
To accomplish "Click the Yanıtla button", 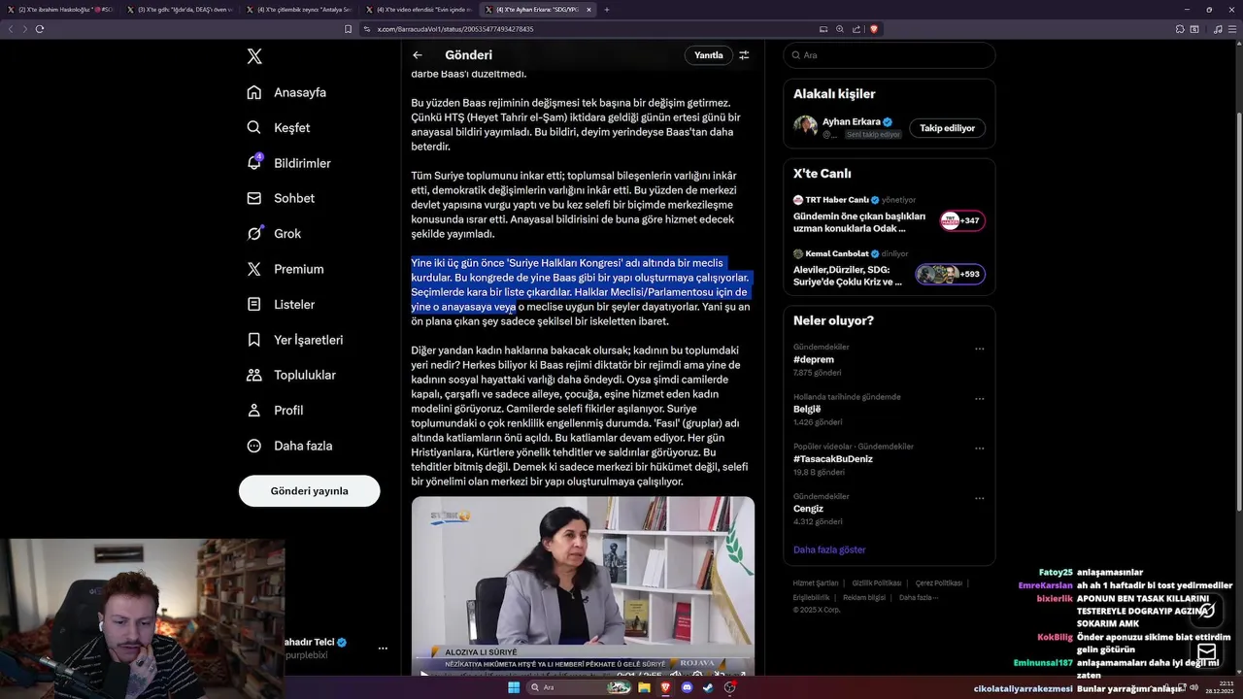I will click(x=709, y=55).
